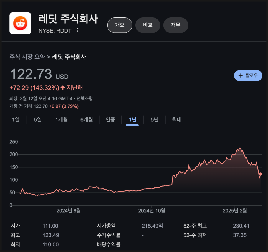Open the three-dot more options menu
This screenshot has height=252, width=268.
coord(78,30)
